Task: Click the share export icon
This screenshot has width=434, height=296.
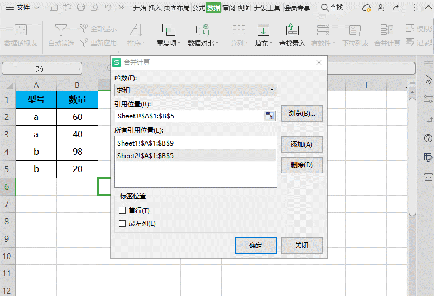Action: pos(395,8)
